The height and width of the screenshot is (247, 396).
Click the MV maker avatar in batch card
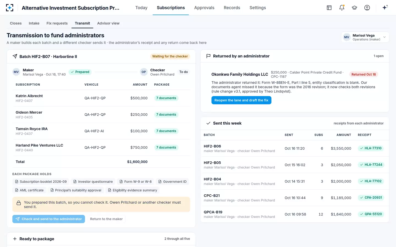16,72
